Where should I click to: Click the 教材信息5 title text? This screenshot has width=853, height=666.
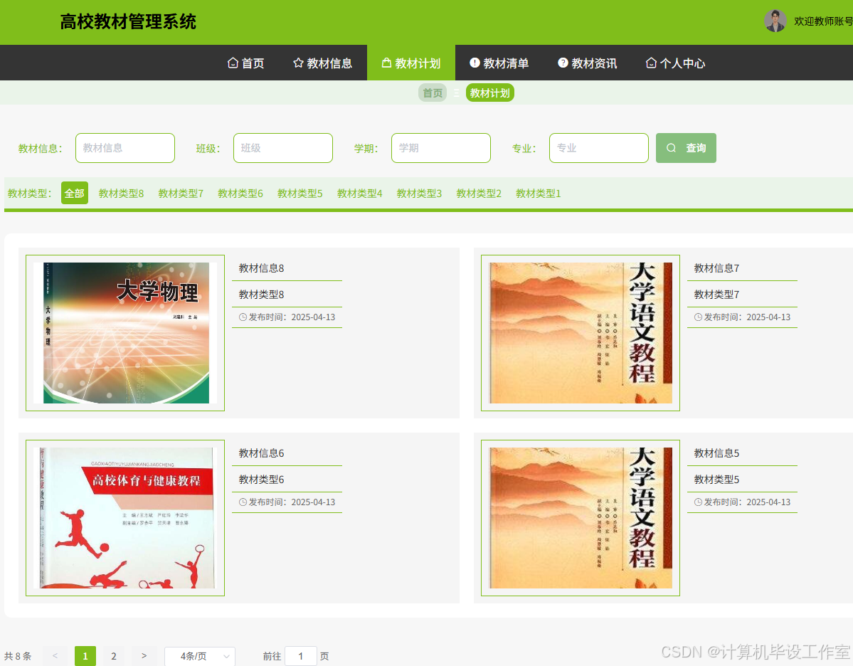coord(716,453)
